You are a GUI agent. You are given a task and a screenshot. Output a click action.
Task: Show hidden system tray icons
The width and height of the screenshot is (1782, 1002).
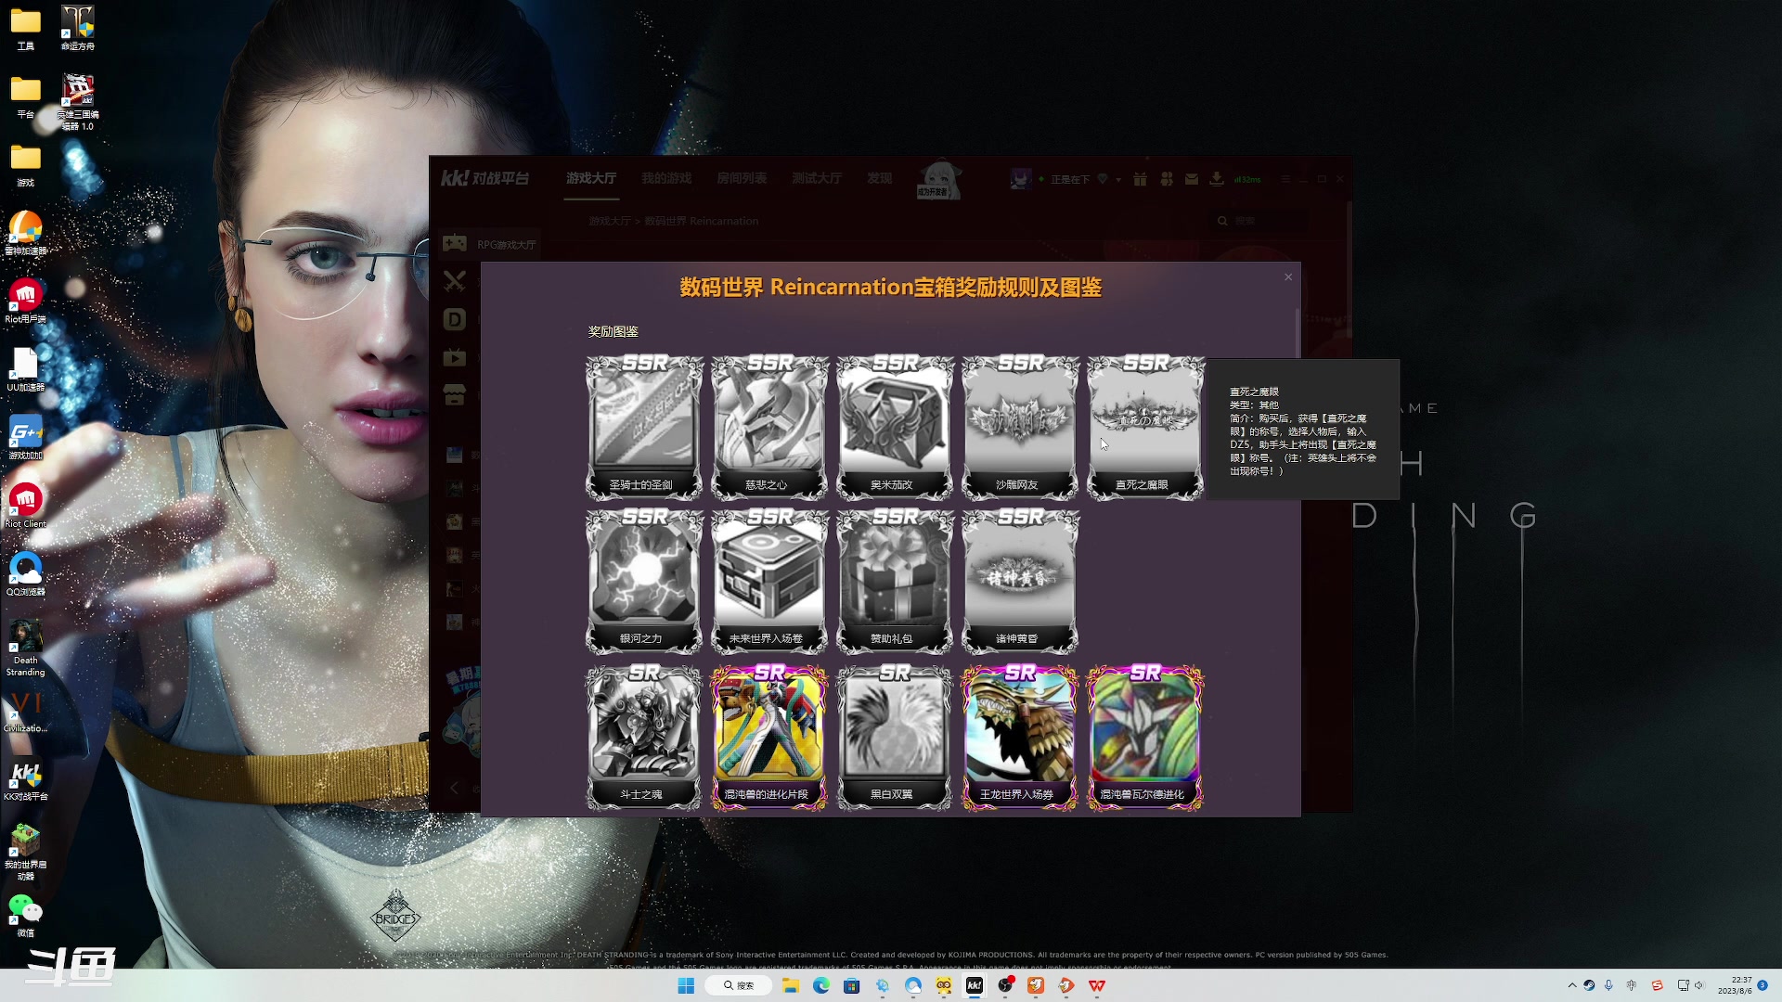coord(1571,985)
